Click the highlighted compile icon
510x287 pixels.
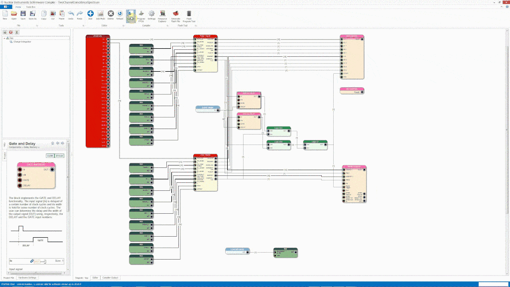pos(131,16)
